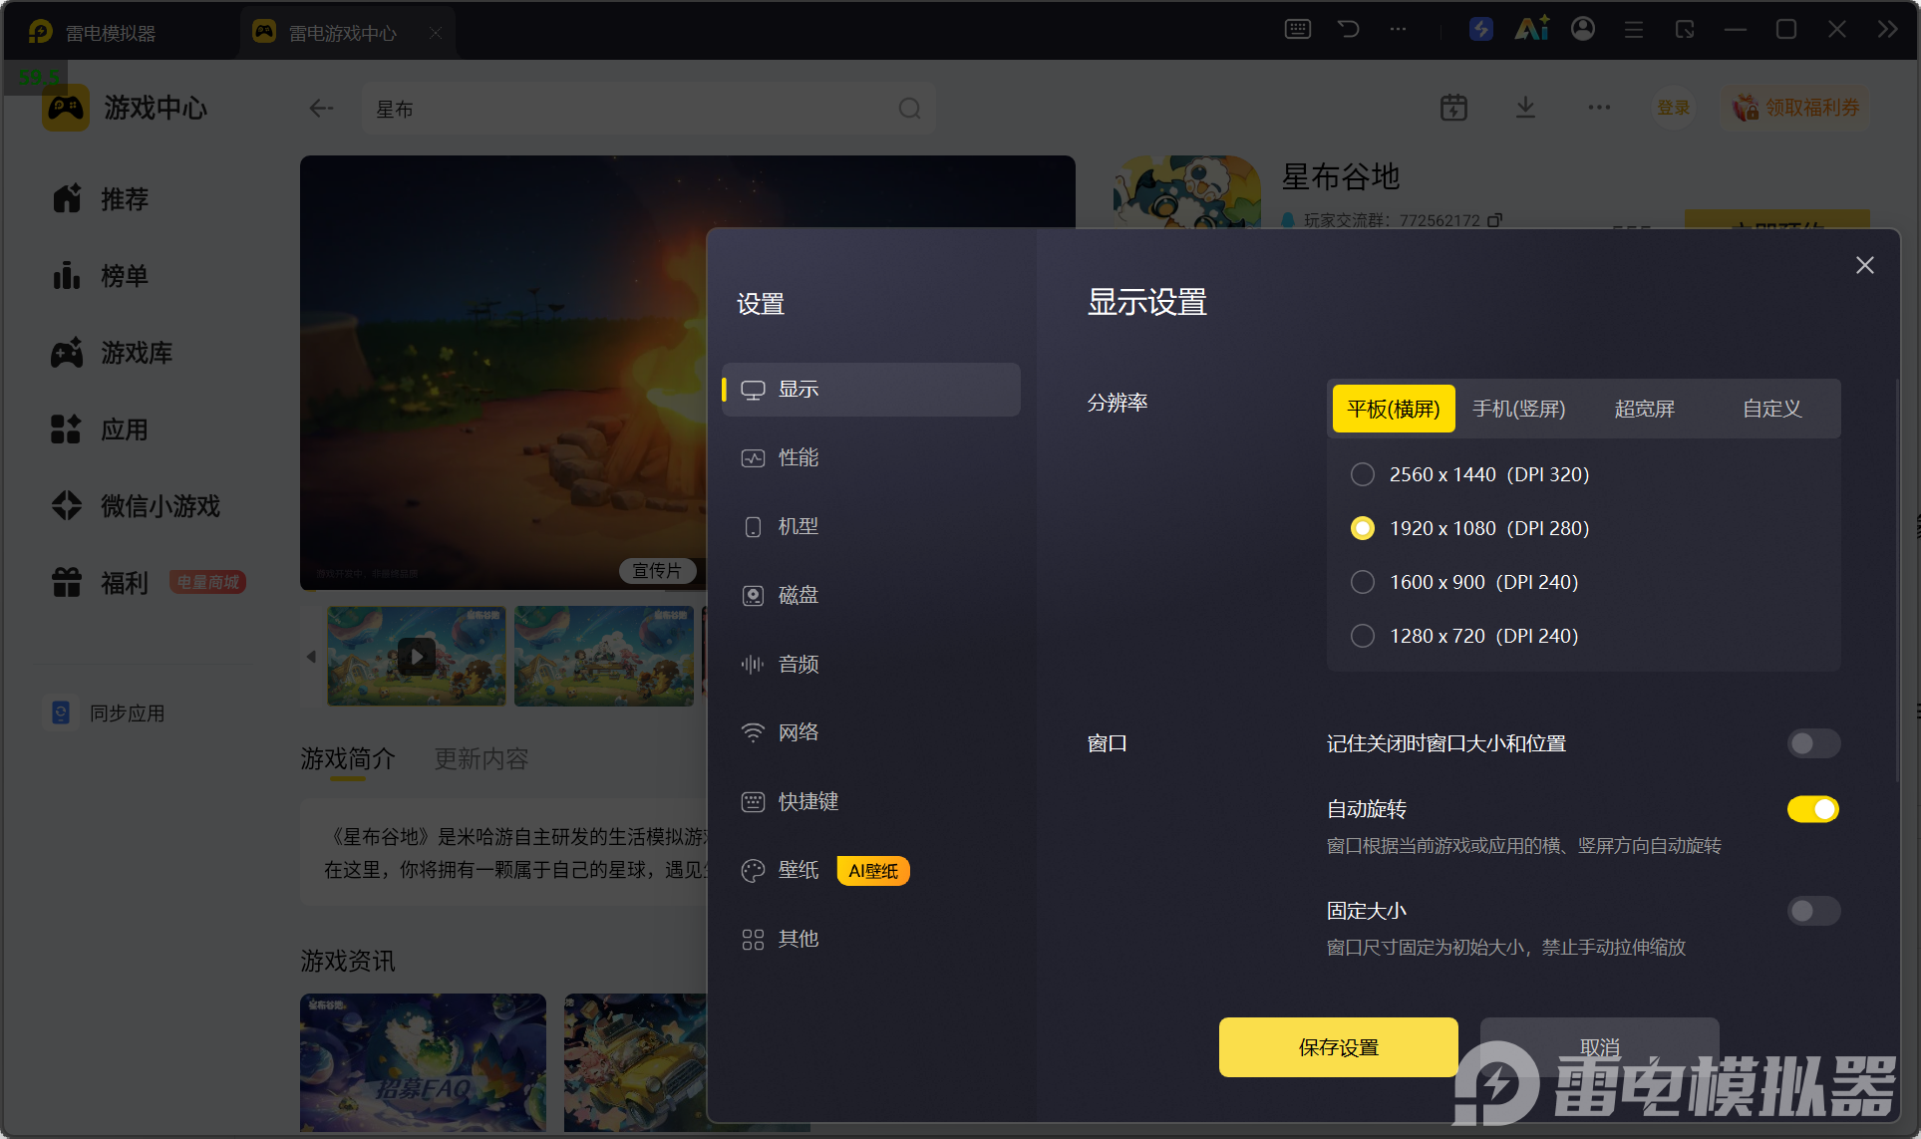
Task: Click the curved back arrow icon in title bar
Action: [1349, 29]
